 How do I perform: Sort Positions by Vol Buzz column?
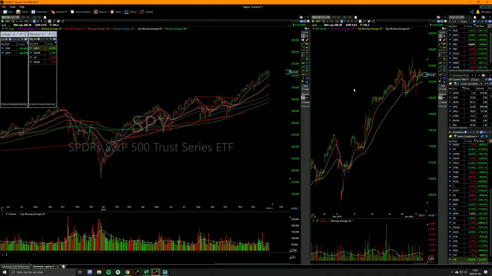tap(481, 141)
